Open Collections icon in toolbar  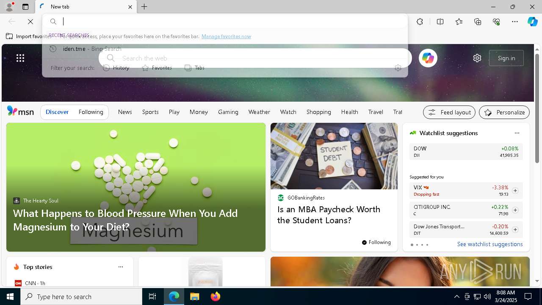[x=478, y=22]
